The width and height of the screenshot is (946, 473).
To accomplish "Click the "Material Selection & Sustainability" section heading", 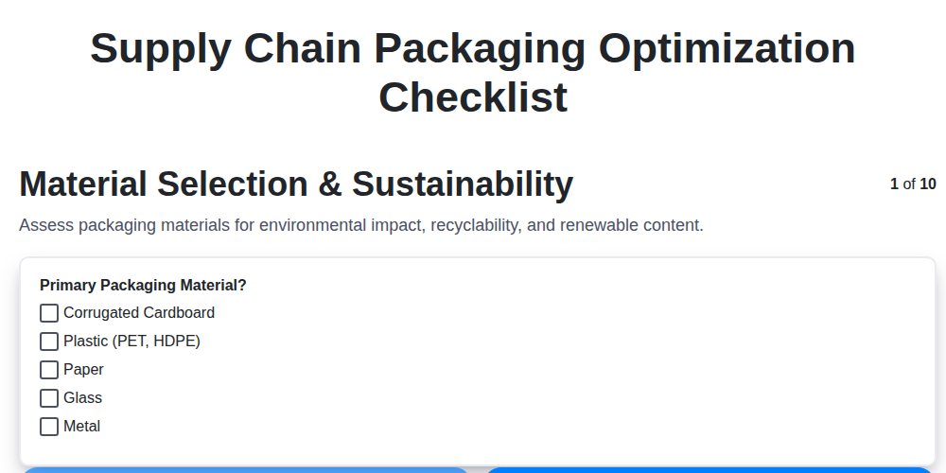I will (296, 184).
